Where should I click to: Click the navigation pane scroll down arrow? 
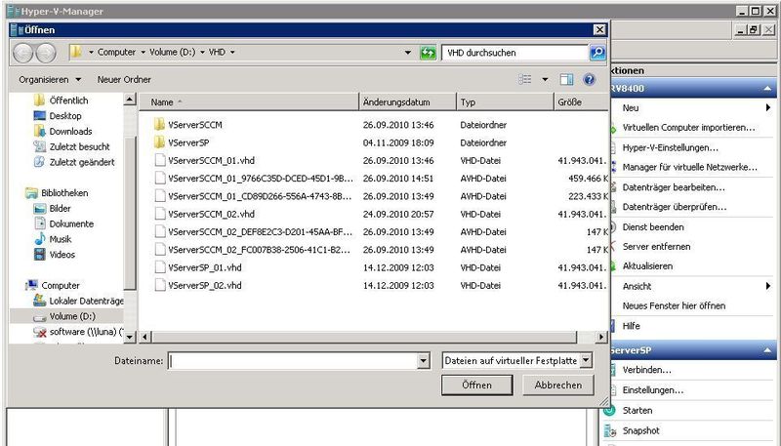pos(130,337)
